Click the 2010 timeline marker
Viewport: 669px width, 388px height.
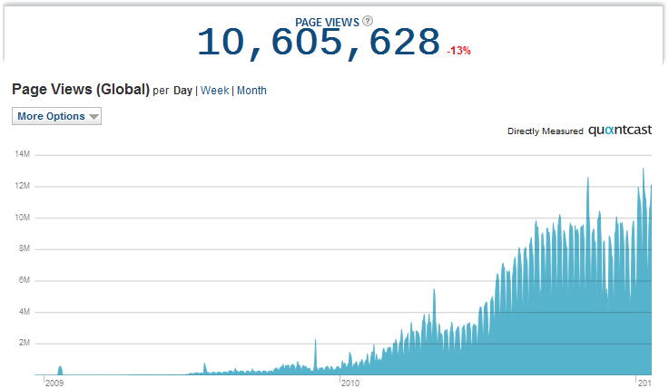pos(349,383)
